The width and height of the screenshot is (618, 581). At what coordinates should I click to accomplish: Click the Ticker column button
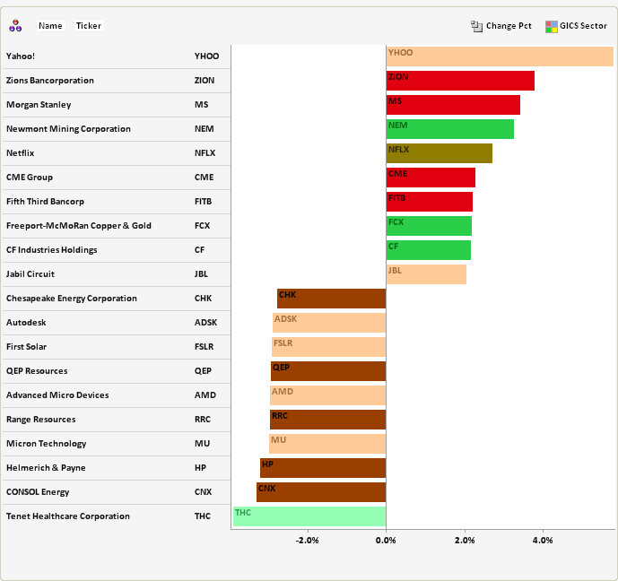coord(89,26)
